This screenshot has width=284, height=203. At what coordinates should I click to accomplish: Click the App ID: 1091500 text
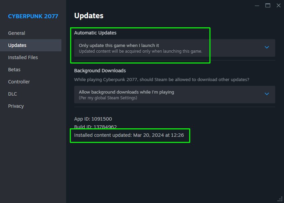tap(93, 119)
